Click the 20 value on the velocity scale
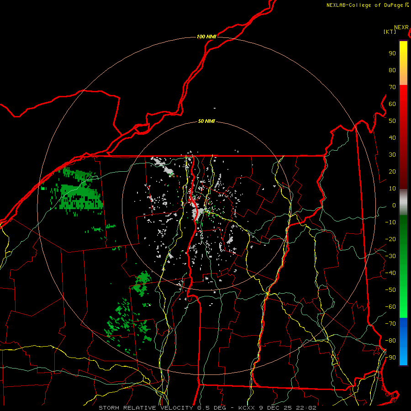The width and height of the screenshot is (411, 411). [392, 172]
